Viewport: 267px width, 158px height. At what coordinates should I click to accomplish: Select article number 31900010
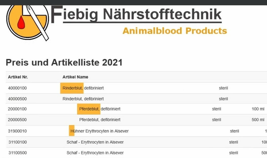(x=17, y=131)
